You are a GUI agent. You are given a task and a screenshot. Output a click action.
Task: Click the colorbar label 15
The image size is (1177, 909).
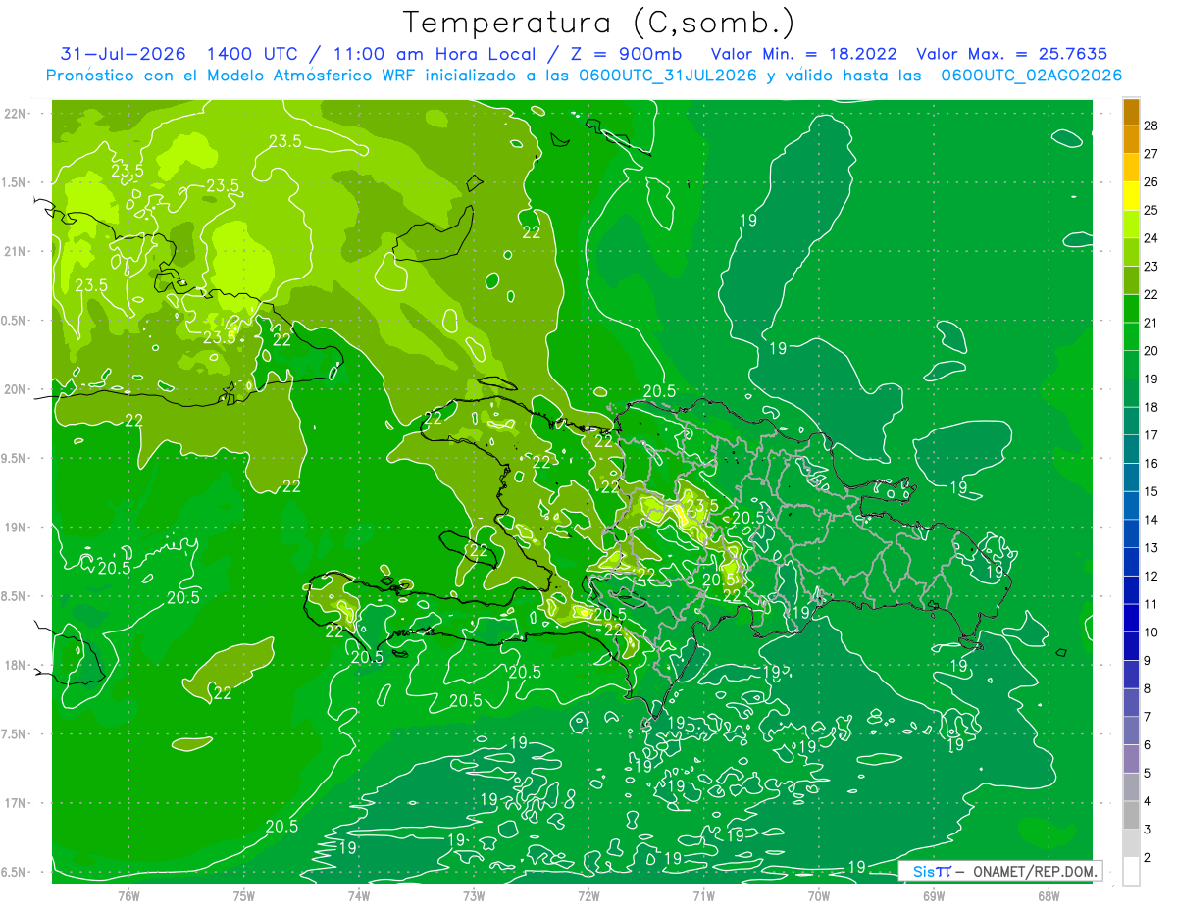click(1152, 491)
